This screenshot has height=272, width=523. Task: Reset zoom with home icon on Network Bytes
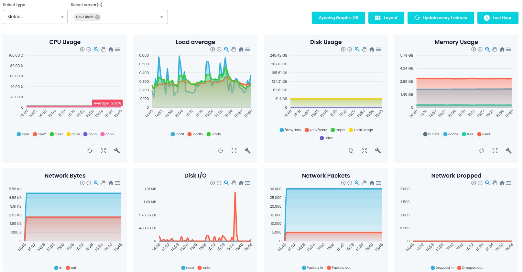point(111,183)
